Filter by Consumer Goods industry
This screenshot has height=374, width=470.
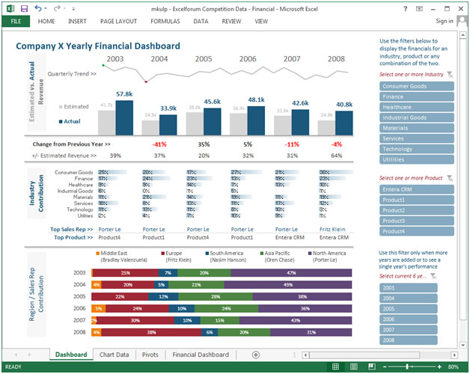[x=417, y=86]
